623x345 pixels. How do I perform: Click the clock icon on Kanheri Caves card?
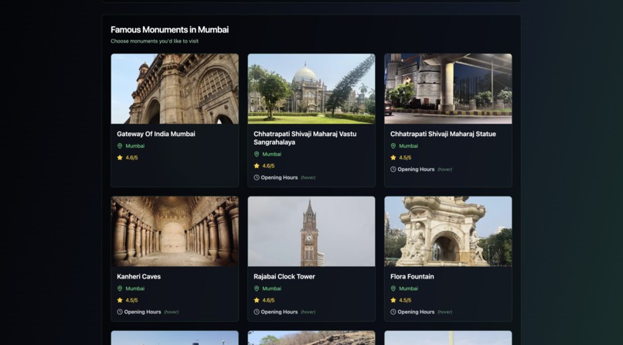point(120,312)
